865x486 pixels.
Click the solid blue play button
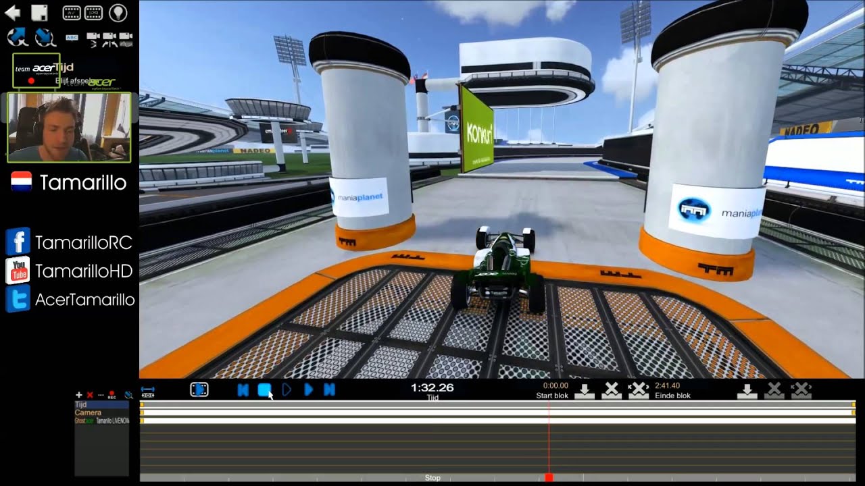click(x=308, y=389)
